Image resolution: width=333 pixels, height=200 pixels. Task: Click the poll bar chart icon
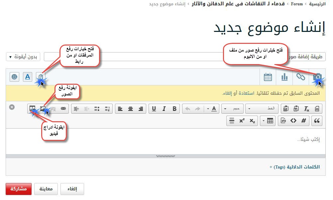284,77
